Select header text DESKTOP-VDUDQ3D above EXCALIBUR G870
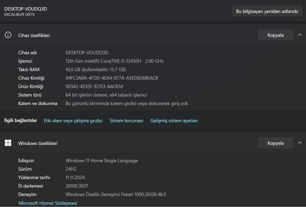306x207 pixels. tap(26, 9)
